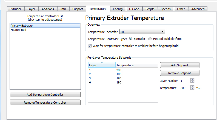Open the Advanced tab

[x=198, y=9]
